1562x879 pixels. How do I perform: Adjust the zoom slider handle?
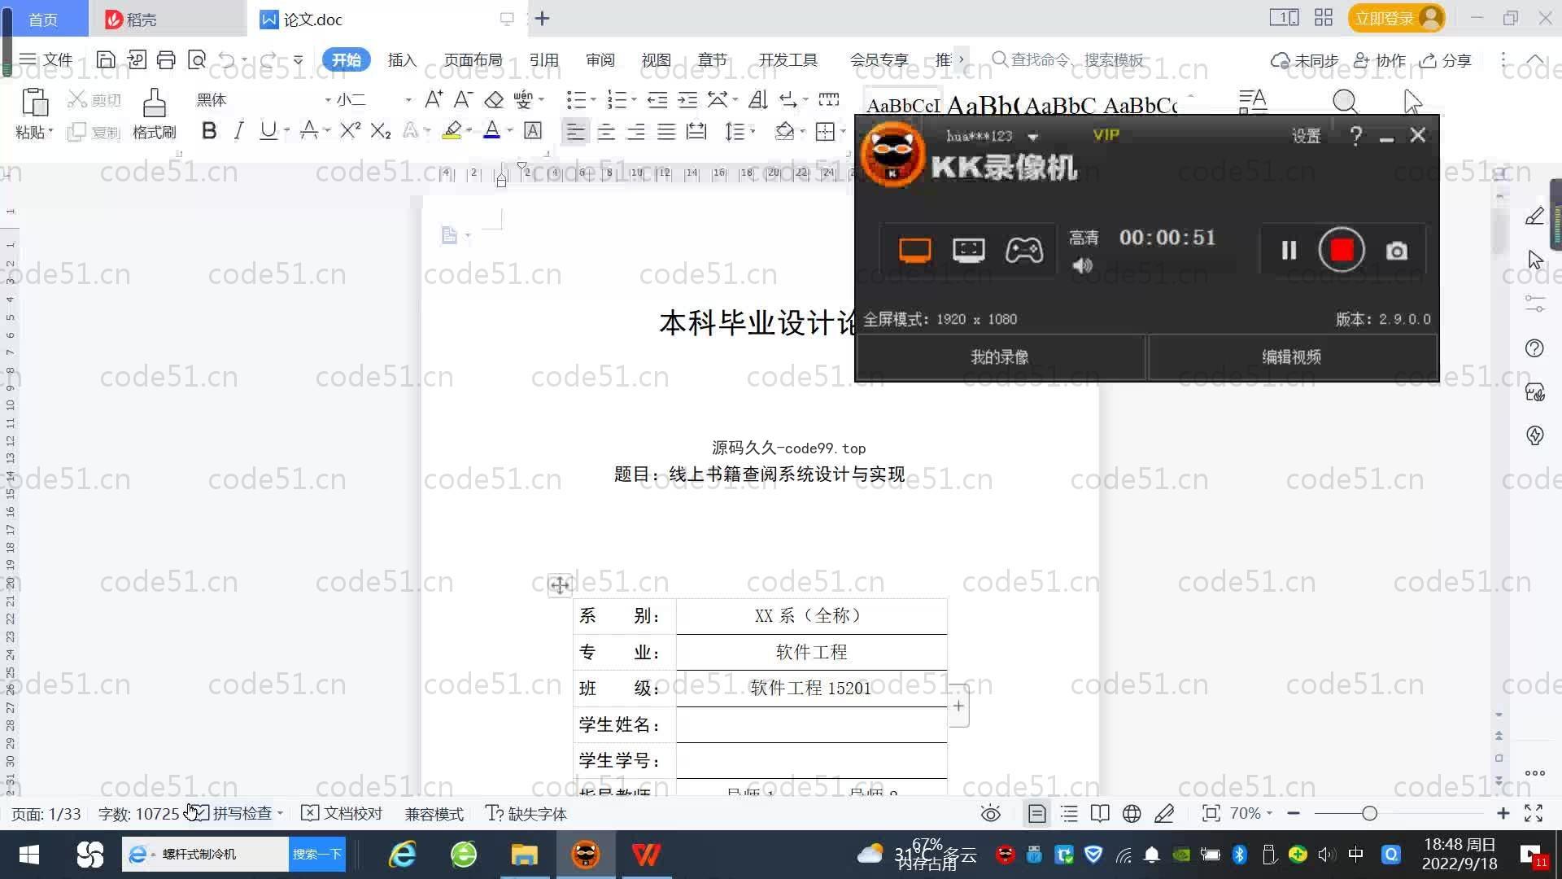[x=1369, y=813]
